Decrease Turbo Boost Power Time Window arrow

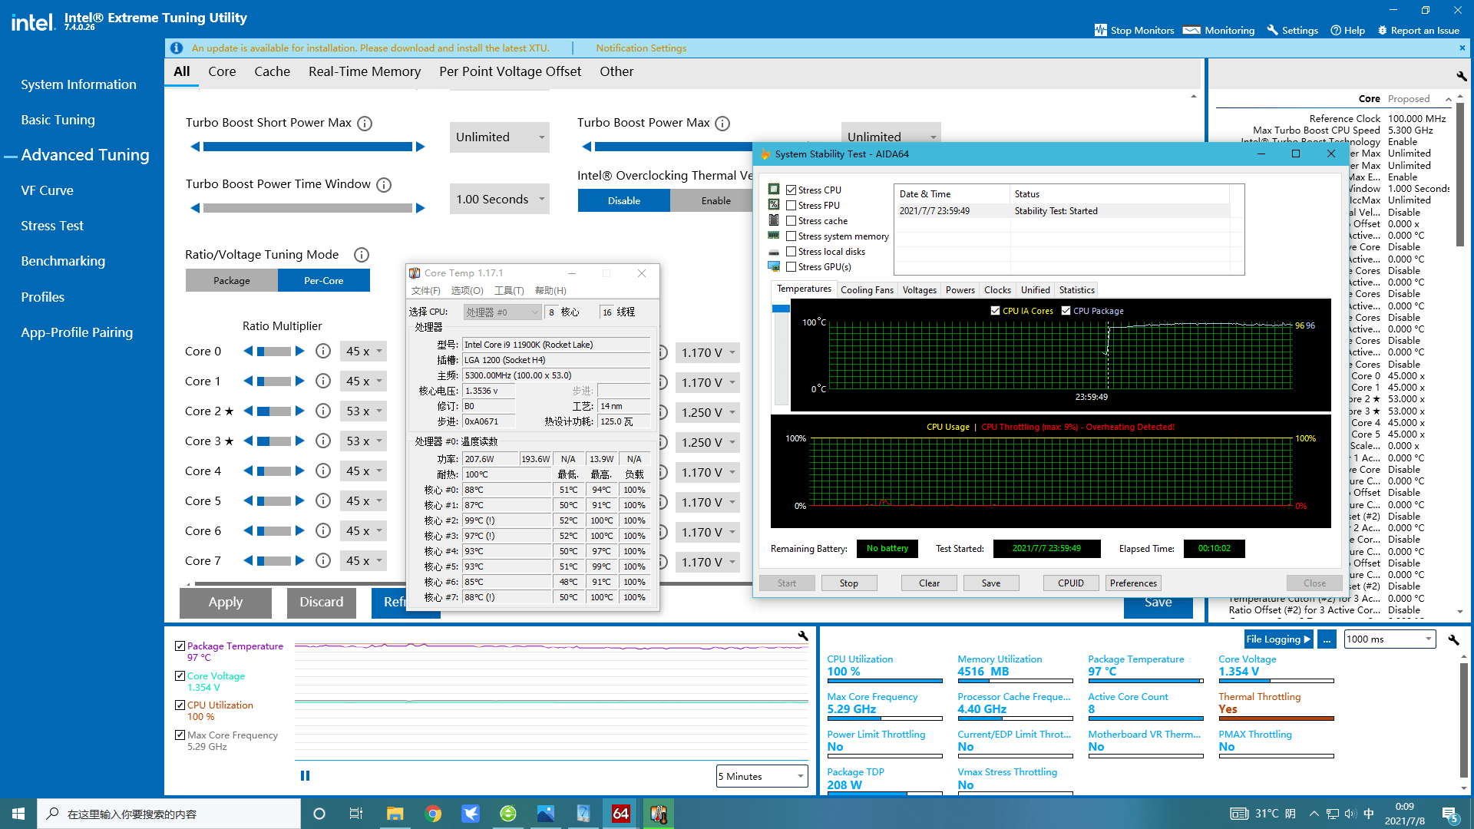(x=195, y=208)
